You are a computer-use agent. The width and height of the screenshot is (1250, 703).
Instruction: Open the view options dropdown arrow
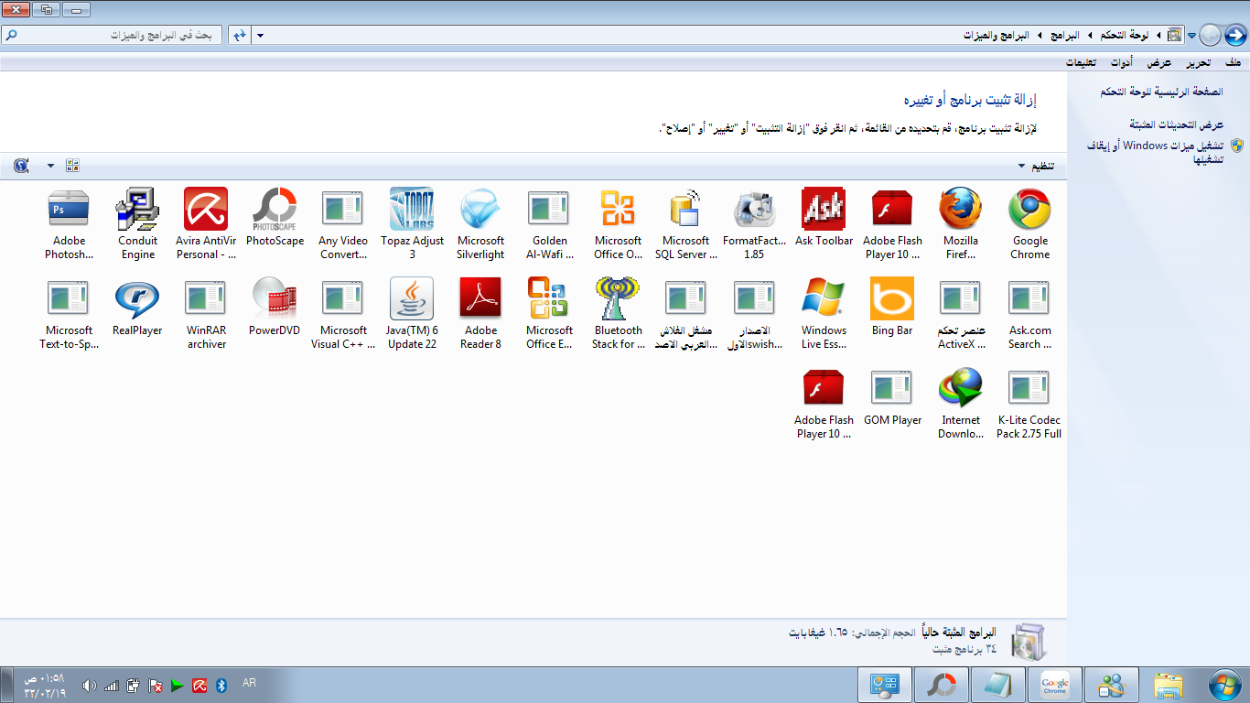point(51,166)
